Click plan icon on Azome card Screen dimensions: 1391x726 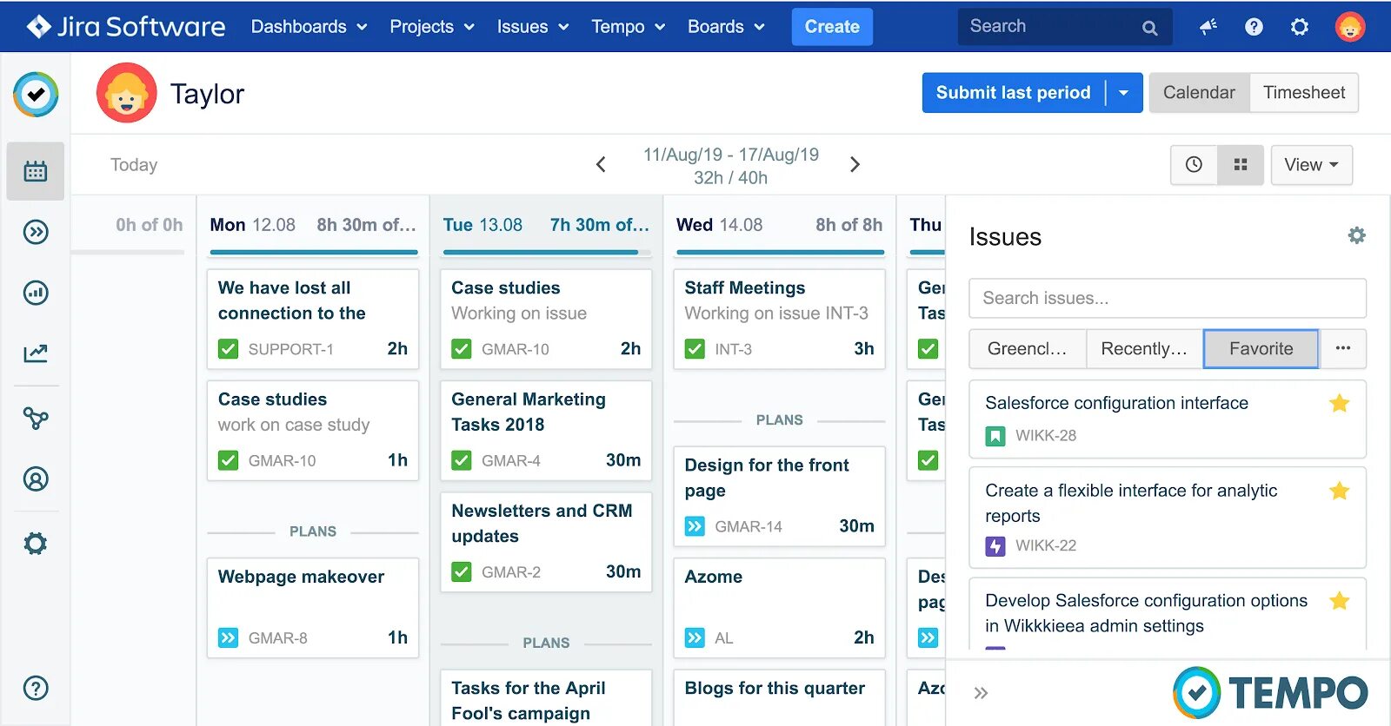[695, 638]
